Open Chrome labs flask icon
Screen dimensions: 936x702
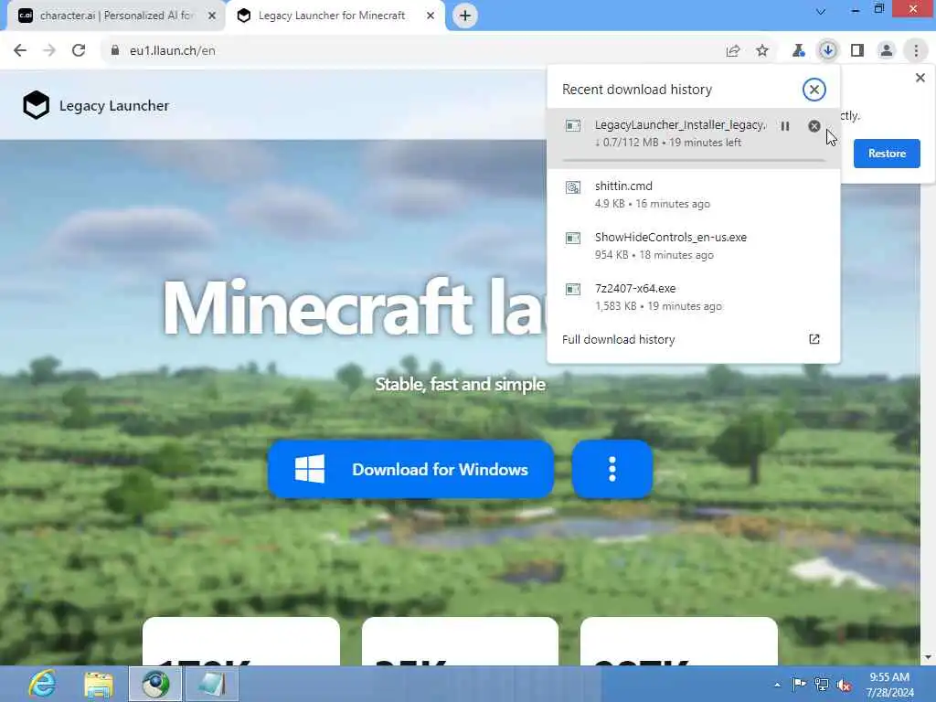pos(798,51)
